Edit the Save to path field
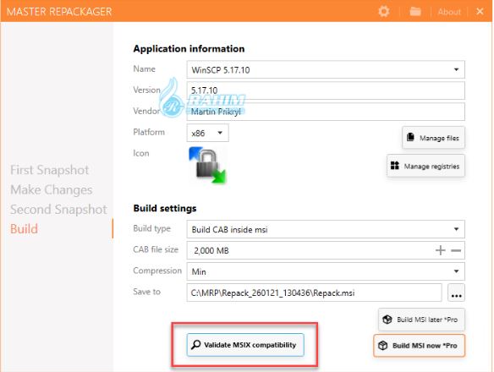The height and width of the screenshot is (372, 494). coord(314,293)
